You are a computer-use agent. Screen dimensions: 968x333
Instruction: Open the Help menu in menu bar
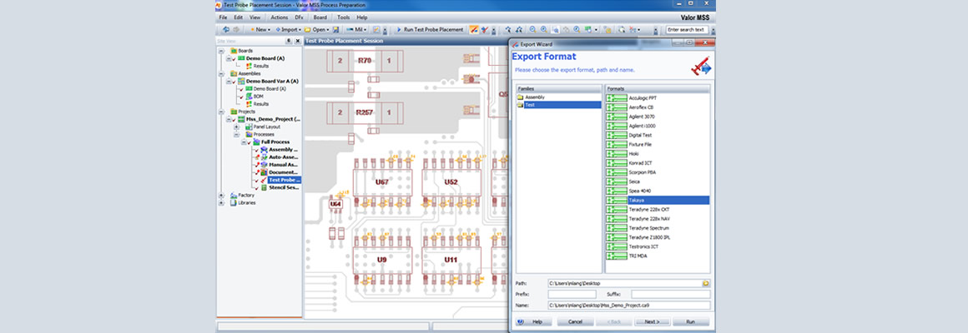click(362, 17)
